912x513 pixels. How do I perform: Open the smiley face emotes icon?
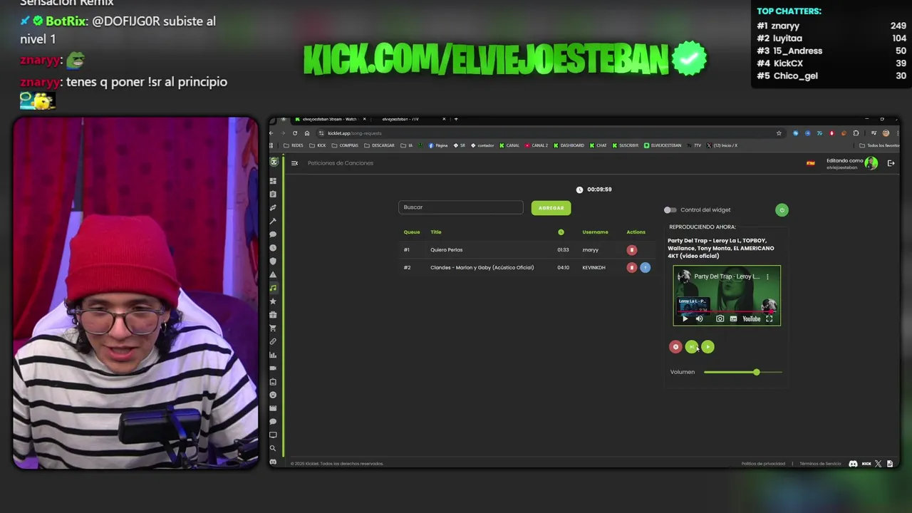pyautogui.click(x=273, y=395)
